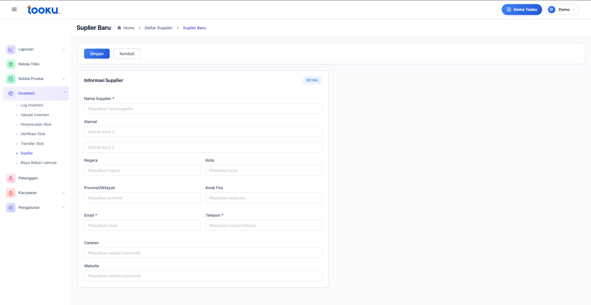Click the Kelola Toko store icon
Screen dimensions: 591x305
11,64
